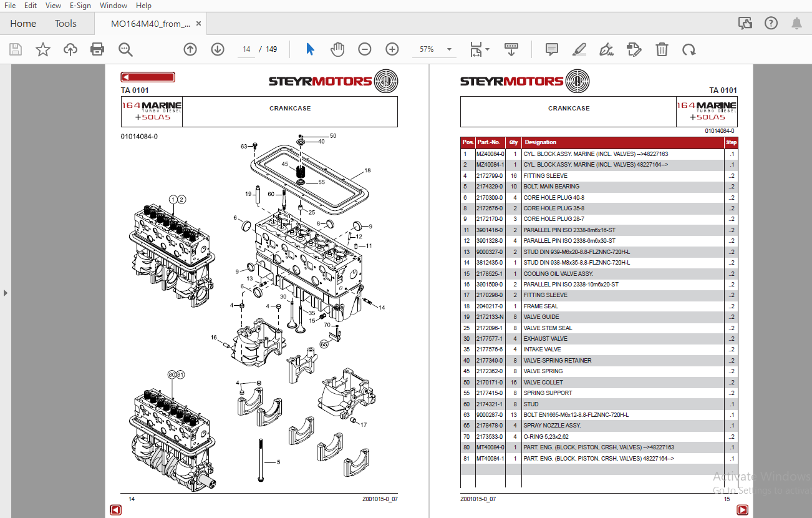Click part number 2172133-N
Image resolution: width=812 pixels, height=518 pixels.
coord(490,317)
